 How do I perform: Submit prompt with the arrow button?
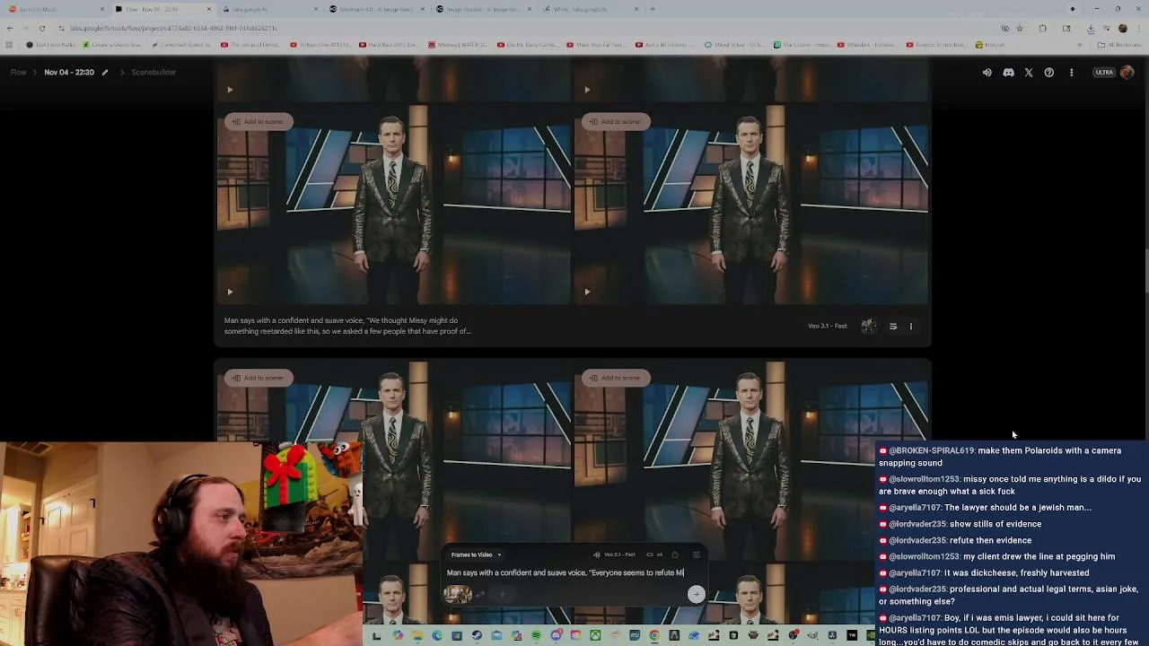tap(697, 594)
